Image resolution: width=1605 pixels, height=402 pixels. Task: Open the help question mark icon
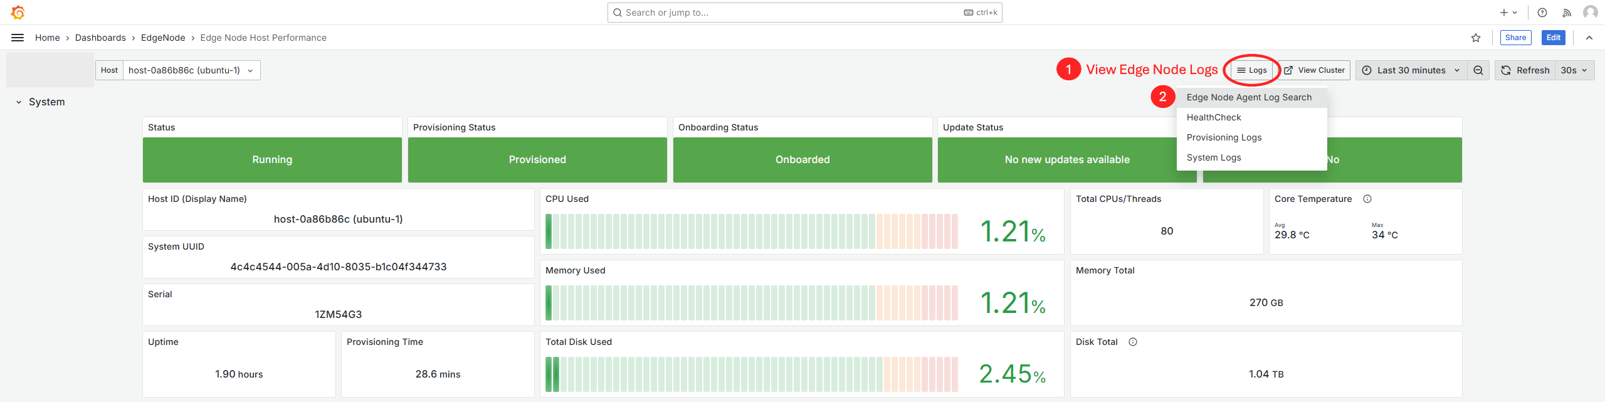tap(1542, 13)
